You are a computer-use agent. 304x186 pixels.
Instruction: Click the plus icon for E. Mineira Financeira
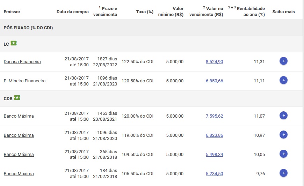tap(283, 81)
